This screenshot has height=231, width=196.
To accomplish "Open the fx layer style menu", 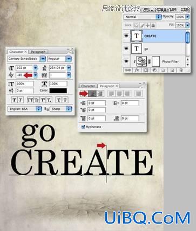I will (x=137, y=70).
